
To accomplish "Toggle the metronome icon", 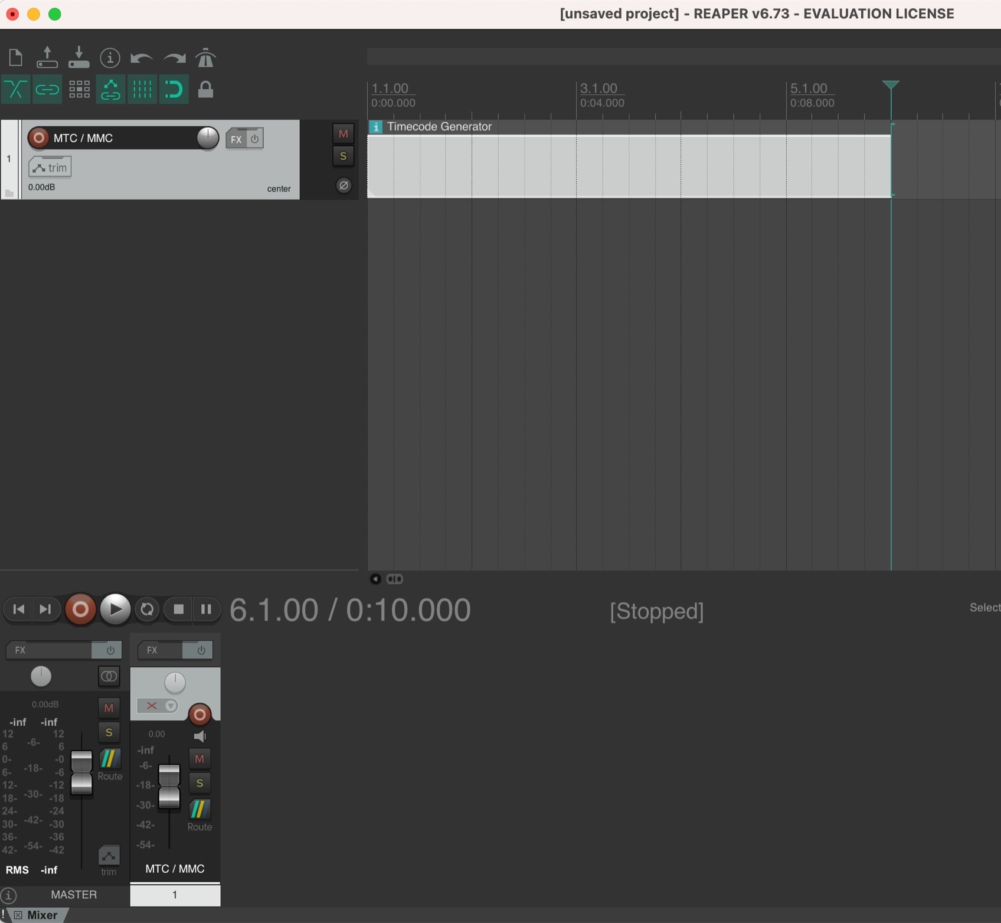I will pyautogui.click(x=205, y=58).
